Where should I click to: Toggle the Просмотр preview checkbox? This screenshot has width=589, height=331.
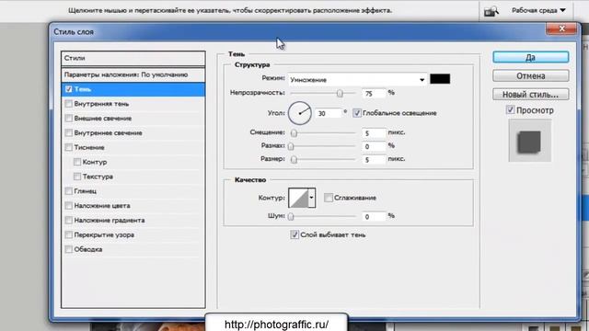[x=510, y=110]
